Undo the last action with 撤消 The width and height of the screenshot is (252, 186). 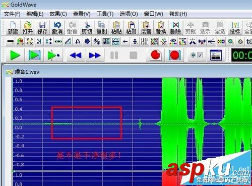pos(57,28)
